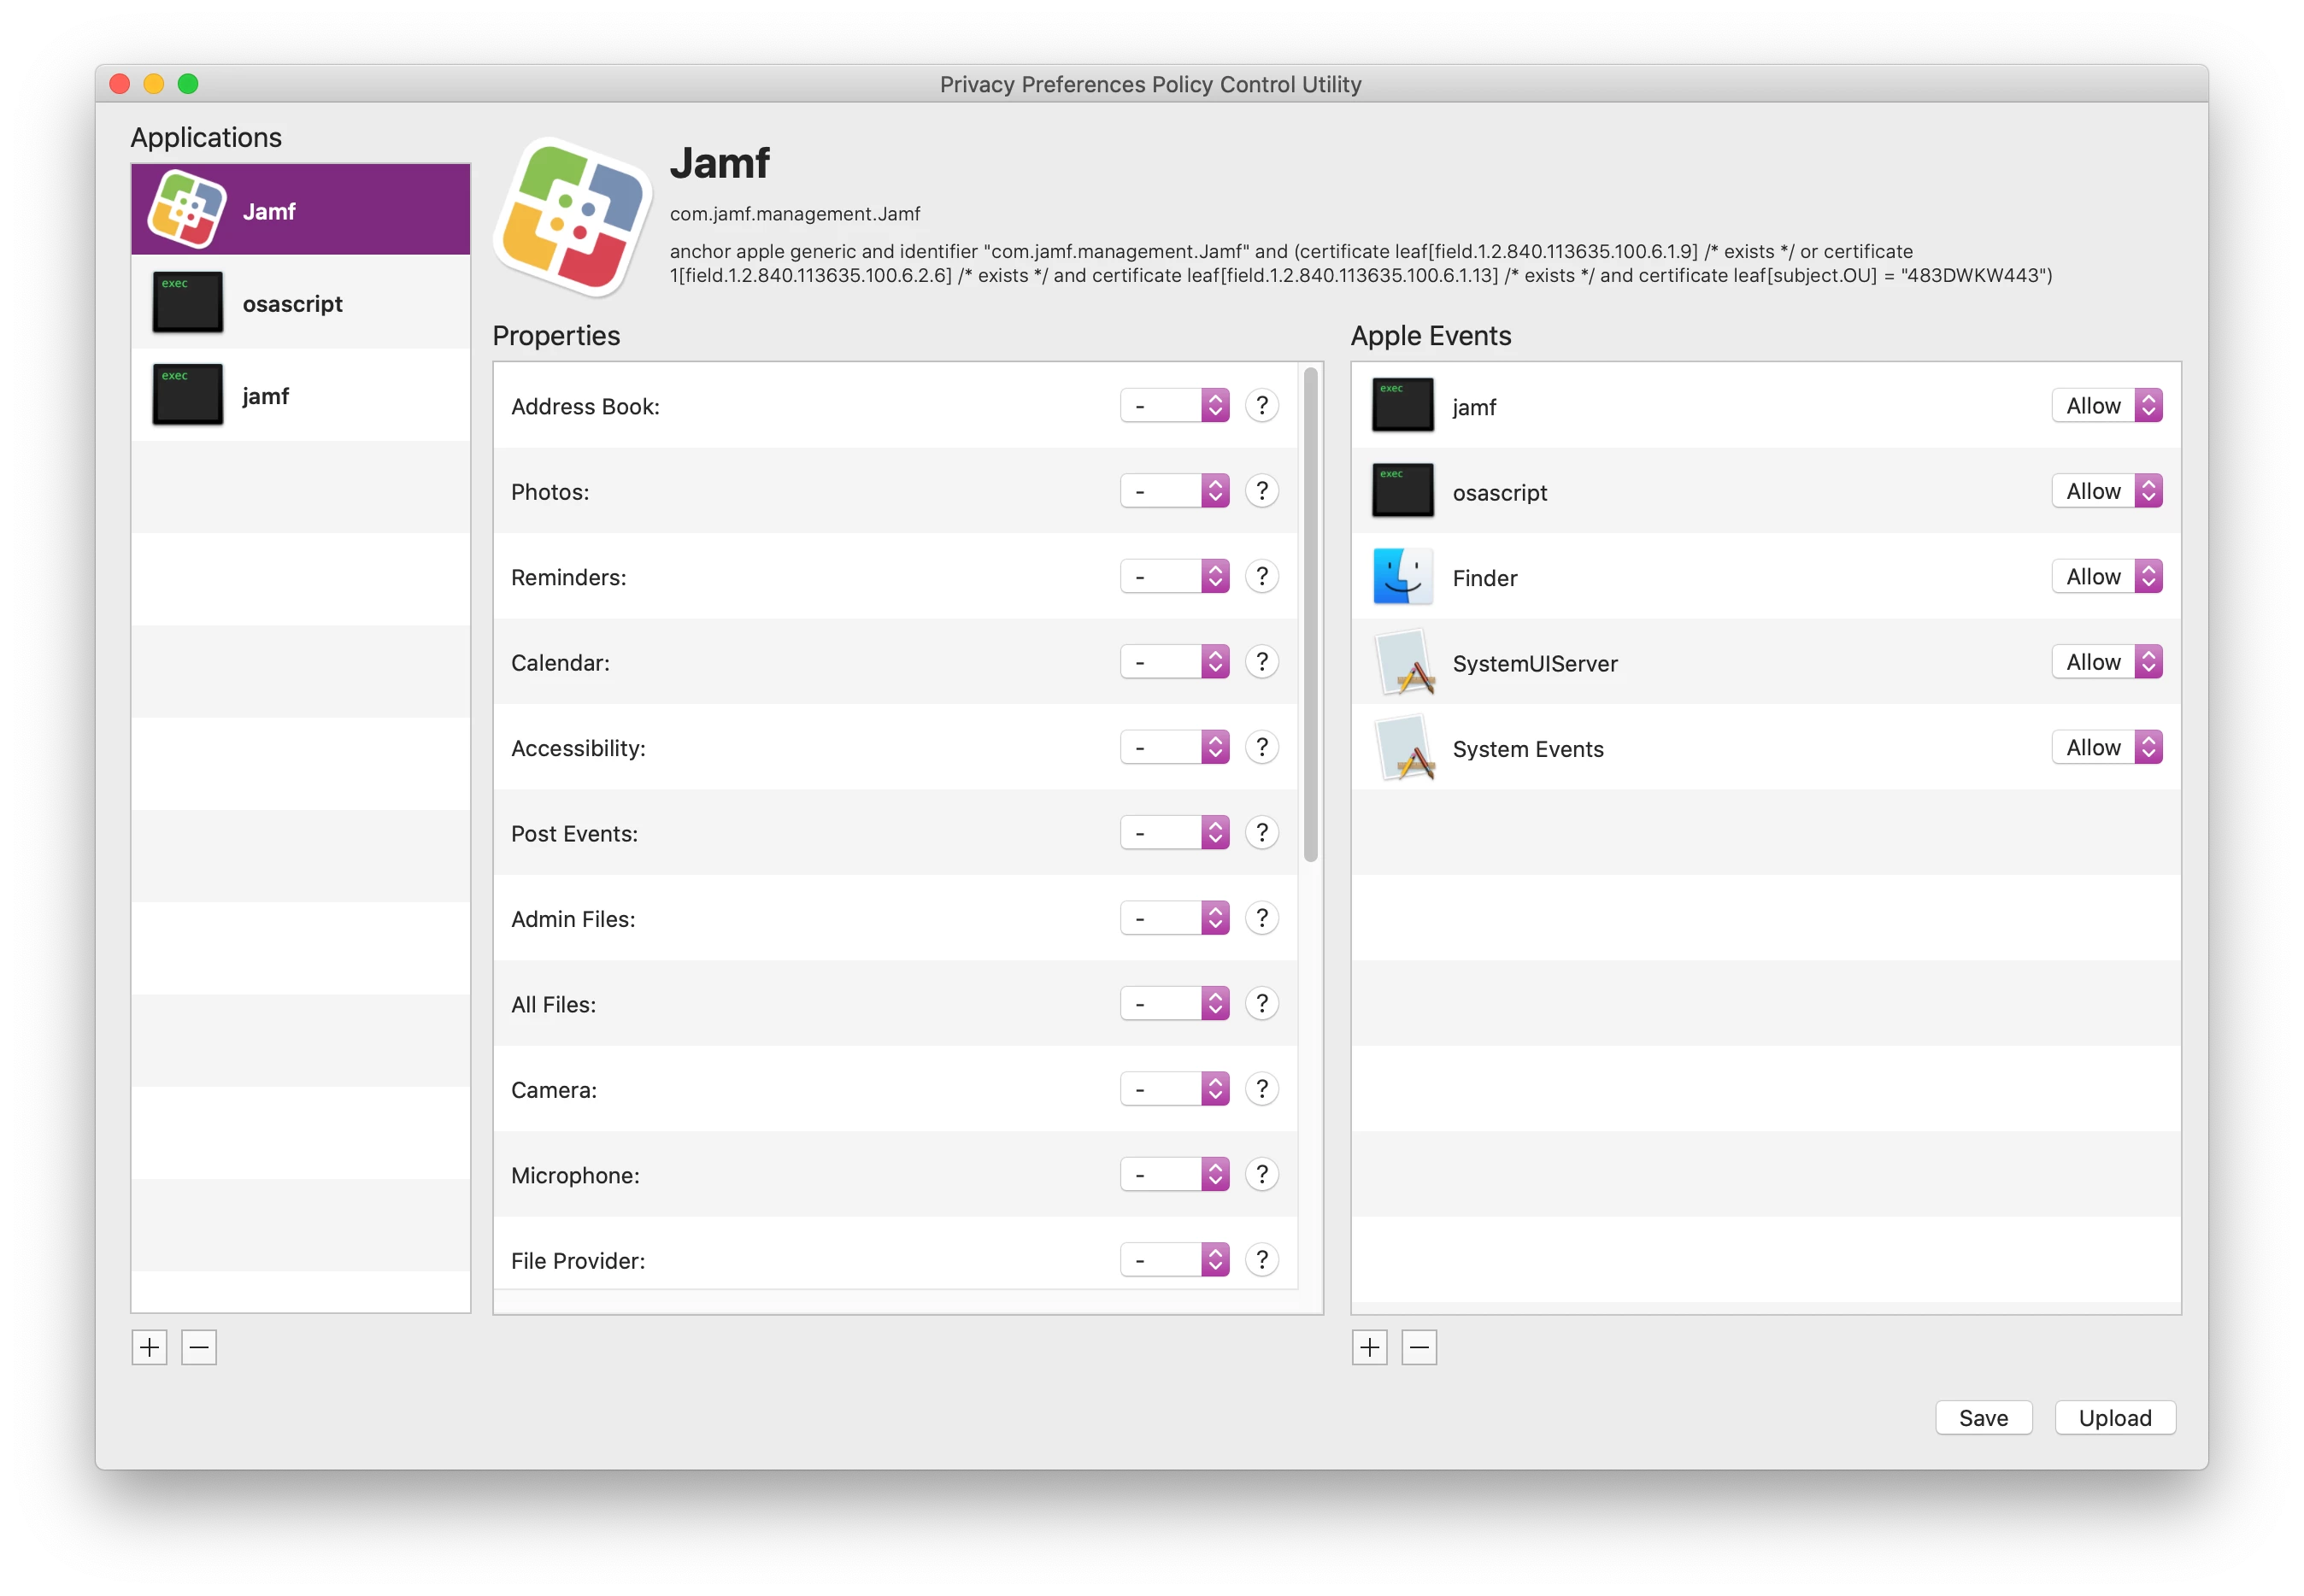The width and height of the screenshot is (2304, 1596).
Task: Open Microphone permission dropdown
Action: 1174,1175
